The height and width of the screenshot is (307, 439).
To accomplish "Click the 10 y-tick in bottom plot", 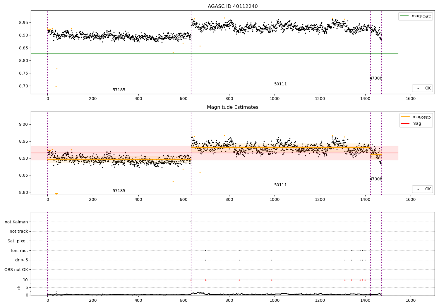I will tap(25, 280).
